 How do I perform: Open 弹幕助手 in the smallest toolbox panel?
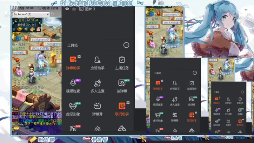point(217,100)
